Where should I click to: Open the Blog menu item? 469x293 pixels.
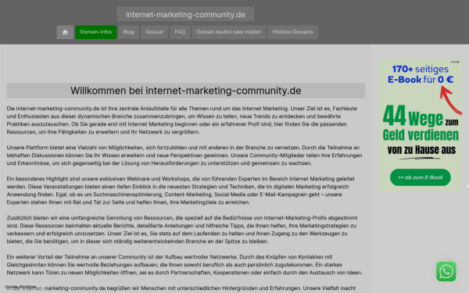pos(129,32)
